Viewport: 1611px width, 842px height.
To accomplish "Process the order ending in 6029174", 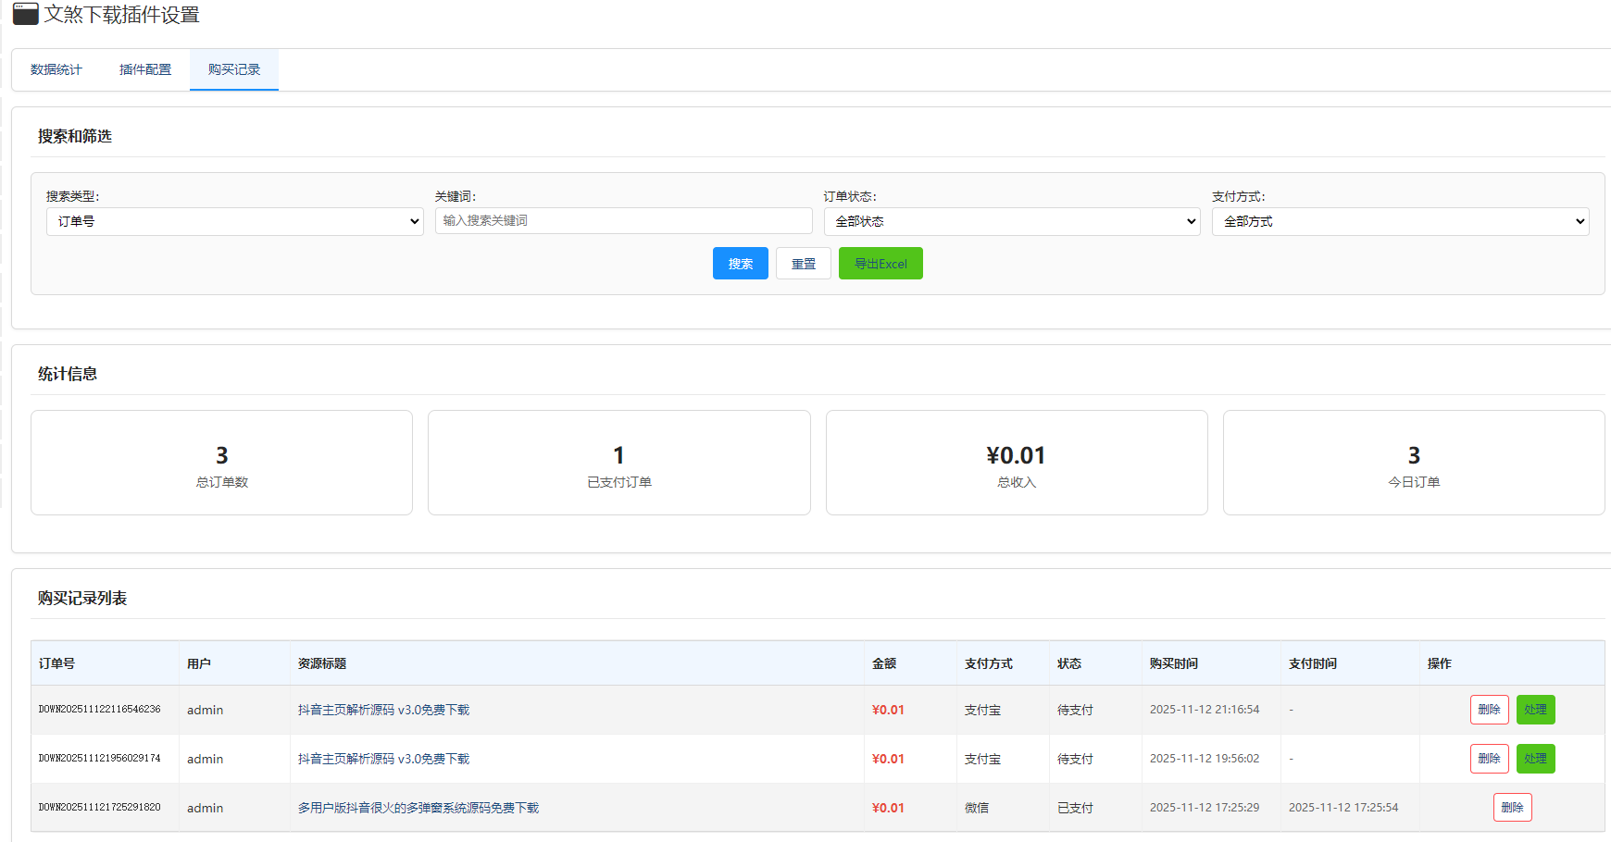I will pos(1535,759).
